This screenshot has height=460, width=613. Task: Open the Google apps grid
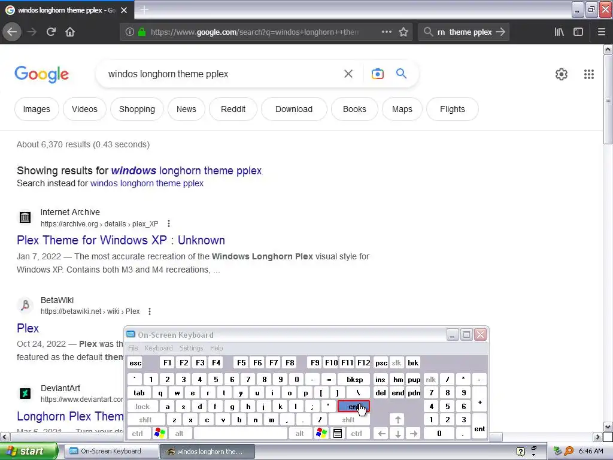coord(589,74)
